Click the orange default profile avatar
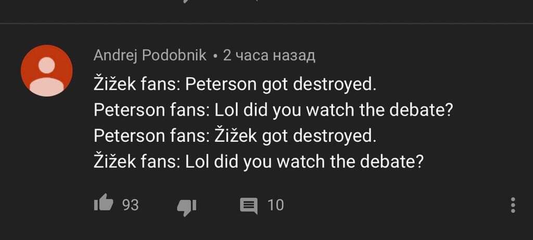The height and width of the screenshot is (240, 533). [x=46, y=71]
